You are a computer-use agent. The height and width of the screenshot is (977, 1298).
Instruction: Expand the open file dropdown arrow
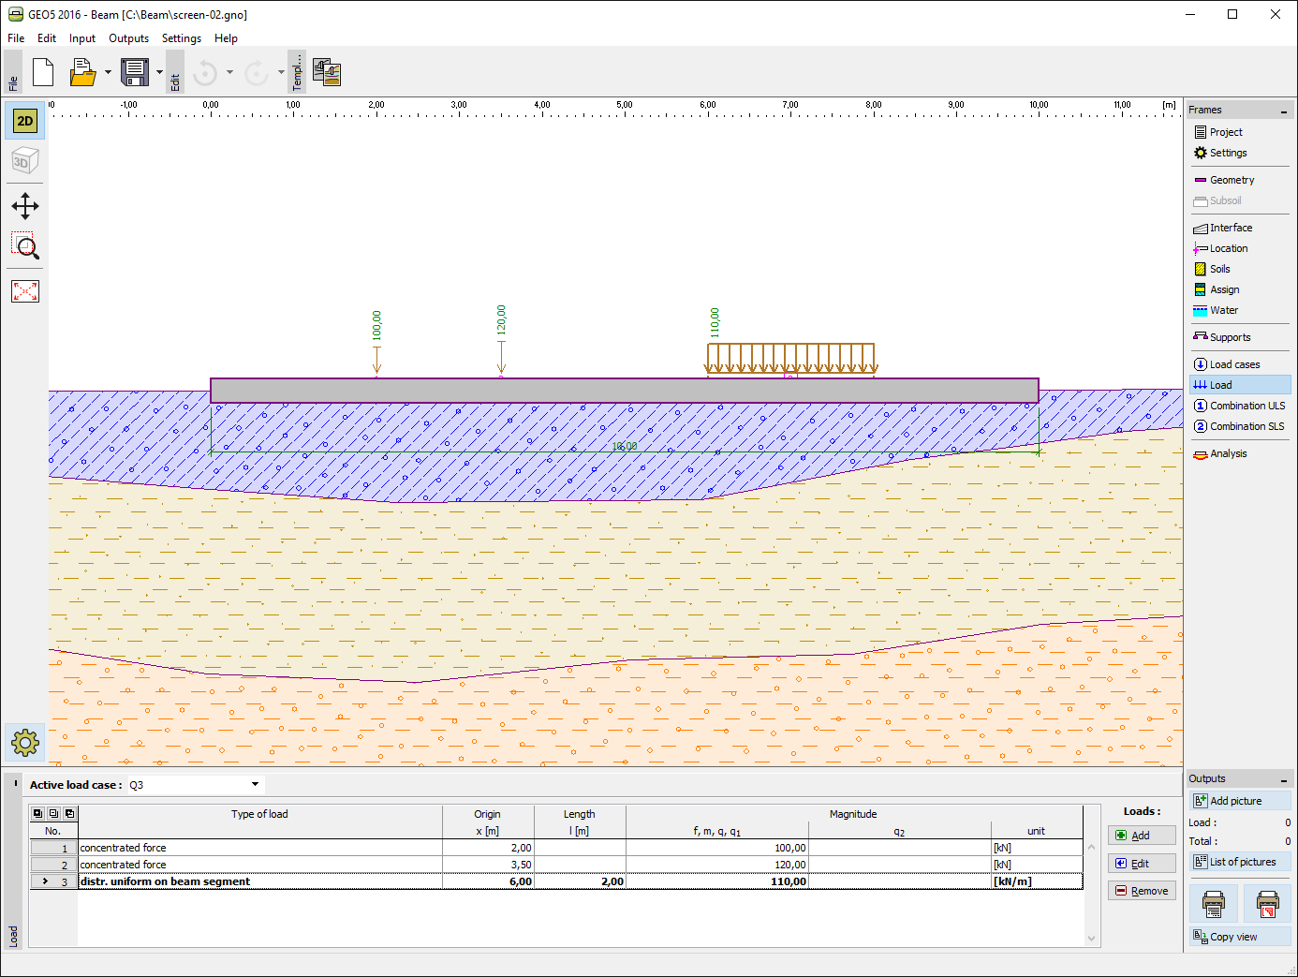point(108,72)
